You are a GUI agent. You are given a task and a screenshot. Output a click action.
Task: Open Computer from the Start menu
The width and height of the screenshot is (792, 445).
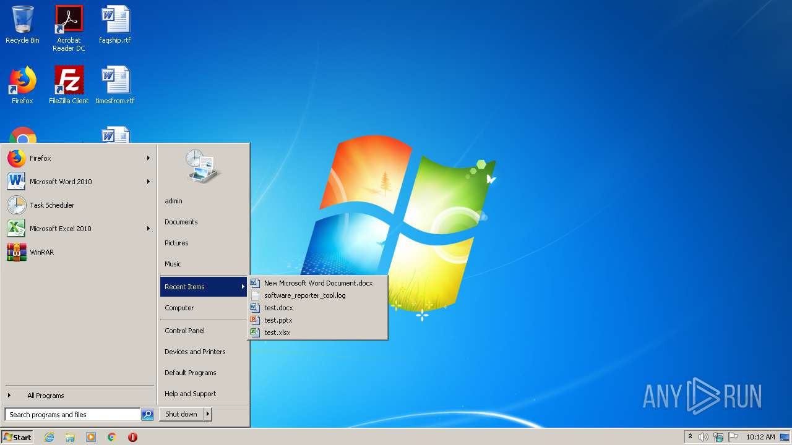coord(204,308)
